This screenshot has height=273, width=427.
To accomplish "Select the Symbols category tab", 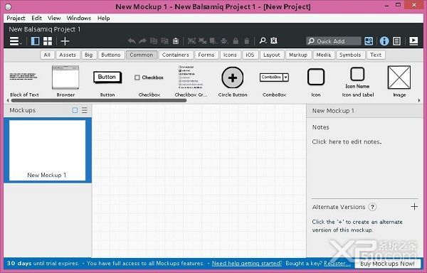I will (x=350, y=55).
